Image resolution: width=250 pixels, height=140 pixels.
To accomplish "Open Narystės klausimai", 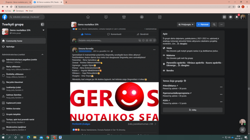I will point(23,82).
